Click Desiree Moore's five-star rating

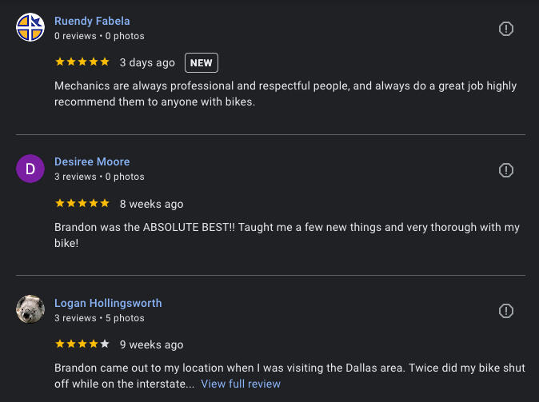[x=82, y=203]
